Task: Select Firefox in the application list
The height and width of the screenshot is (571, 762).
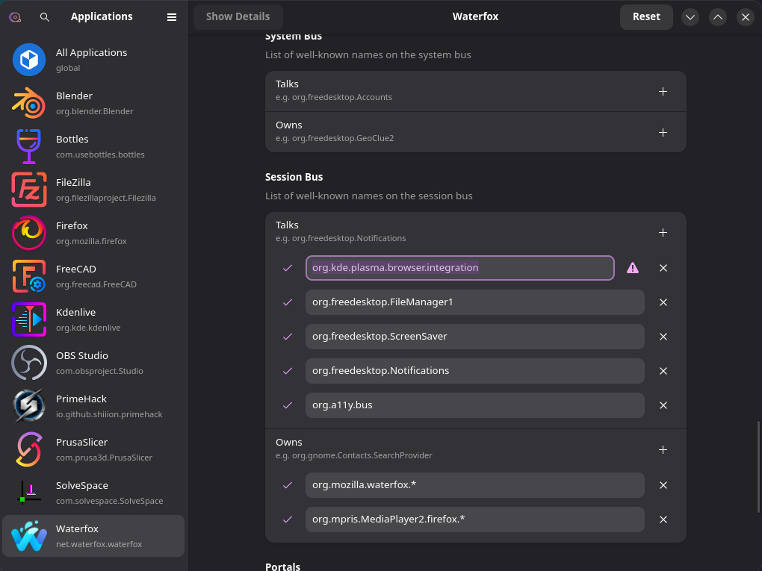Action: 93,233
